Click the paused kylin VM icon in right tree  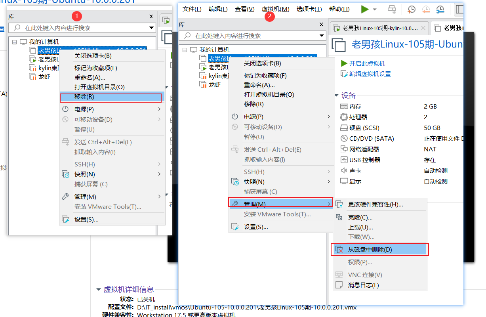pyautogui.click(x=203, y=76)
